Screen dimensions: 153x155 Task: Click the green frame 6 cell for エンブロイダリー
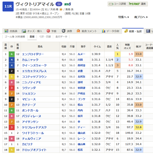click(12, 54)
